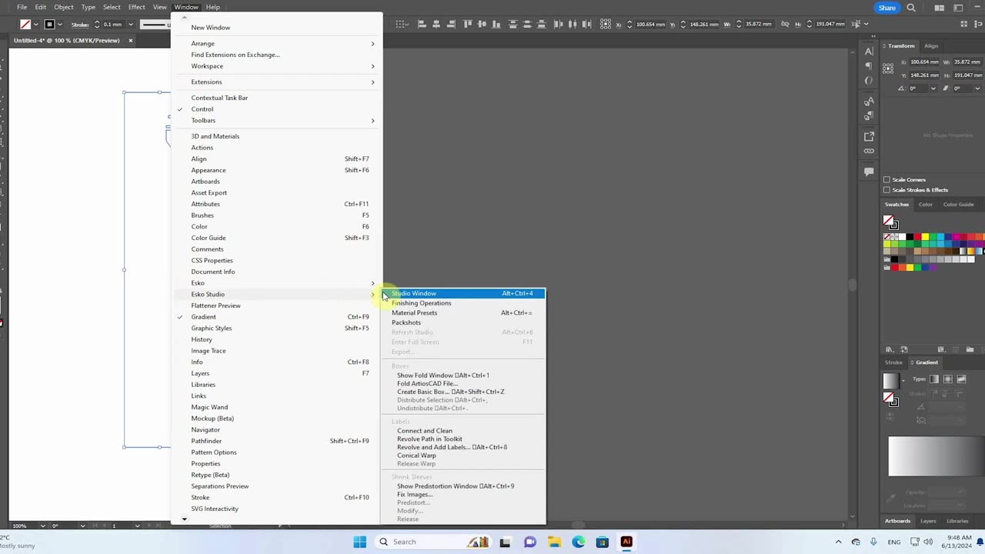Choose Material Presets menu item
985x554 pixels.
(x=463, y=313)
